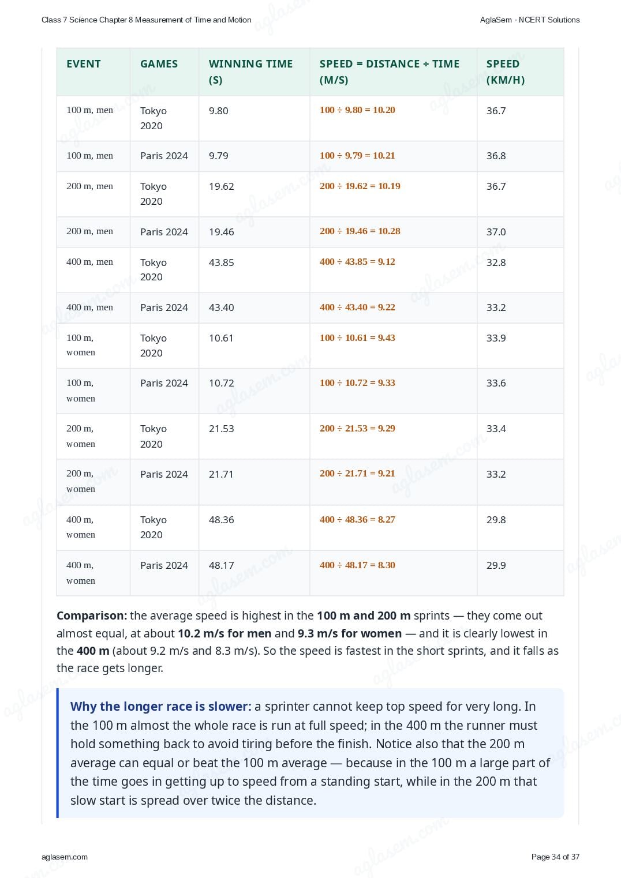Select the 100 ÷ 10.61 = 9.43 formula

point(357,337)
